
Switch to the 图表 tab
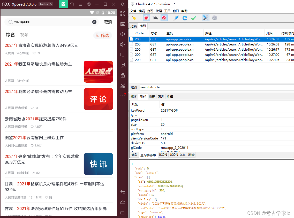coord(161,97)
